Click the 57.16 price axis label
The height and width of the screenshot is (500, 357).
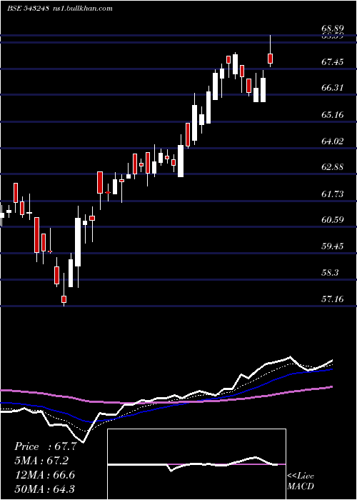click(333, 299)
